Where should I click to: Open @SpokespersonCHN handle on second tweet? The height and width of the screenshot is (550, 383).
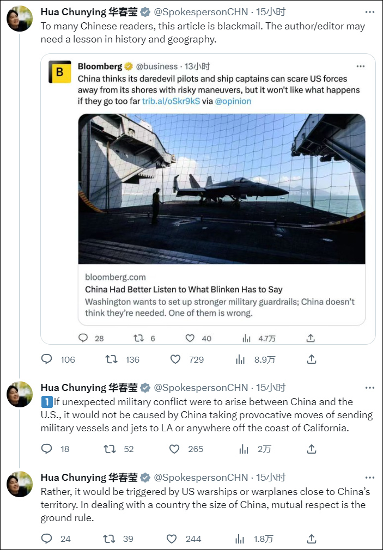[x=200, y=388]
